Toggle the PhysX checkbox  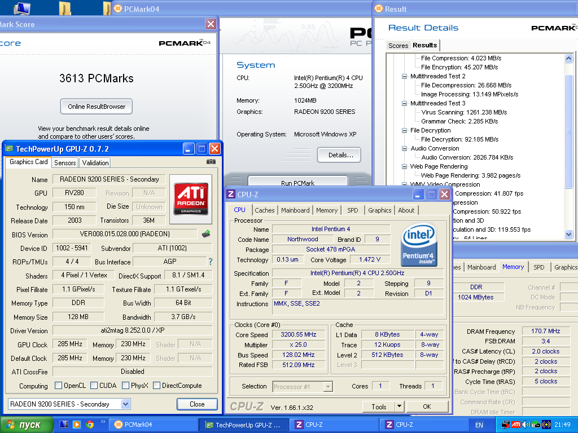point(125,385)
